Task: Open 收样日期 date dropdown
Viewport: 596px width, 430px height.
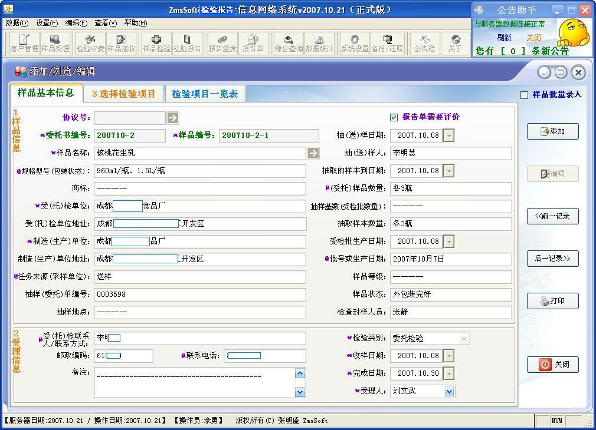Action: click(x=449, y=356)
